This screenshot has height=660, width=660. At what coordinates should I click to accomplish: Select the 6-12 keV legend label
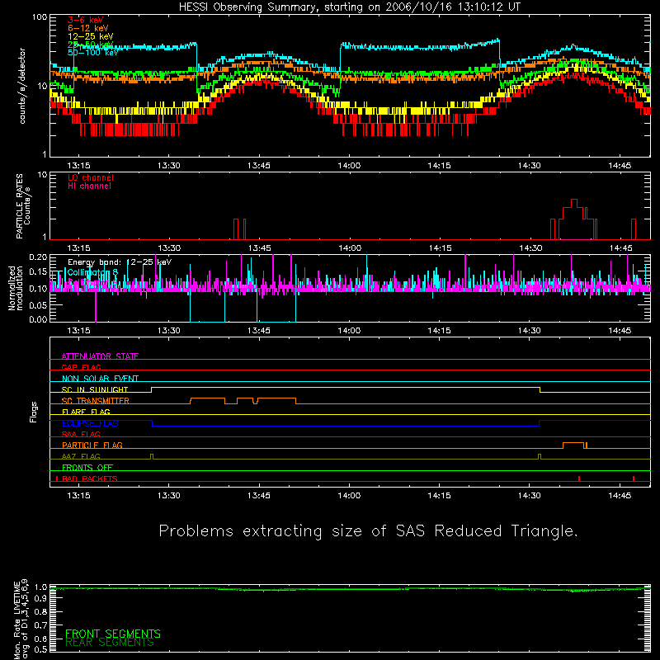coord(88,28)
